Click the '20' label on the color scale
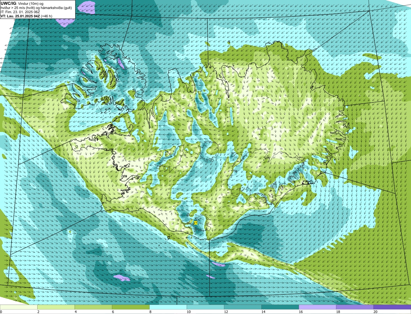411x314 pixels. pos(375,312)
